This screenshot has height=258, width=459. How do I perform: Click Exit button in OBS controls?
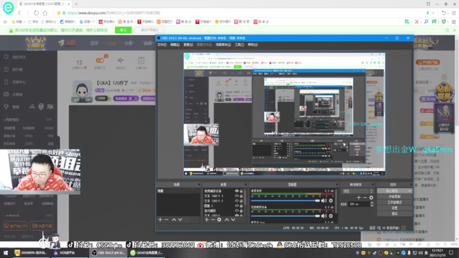pyautogui.click(x=394, y=213)
